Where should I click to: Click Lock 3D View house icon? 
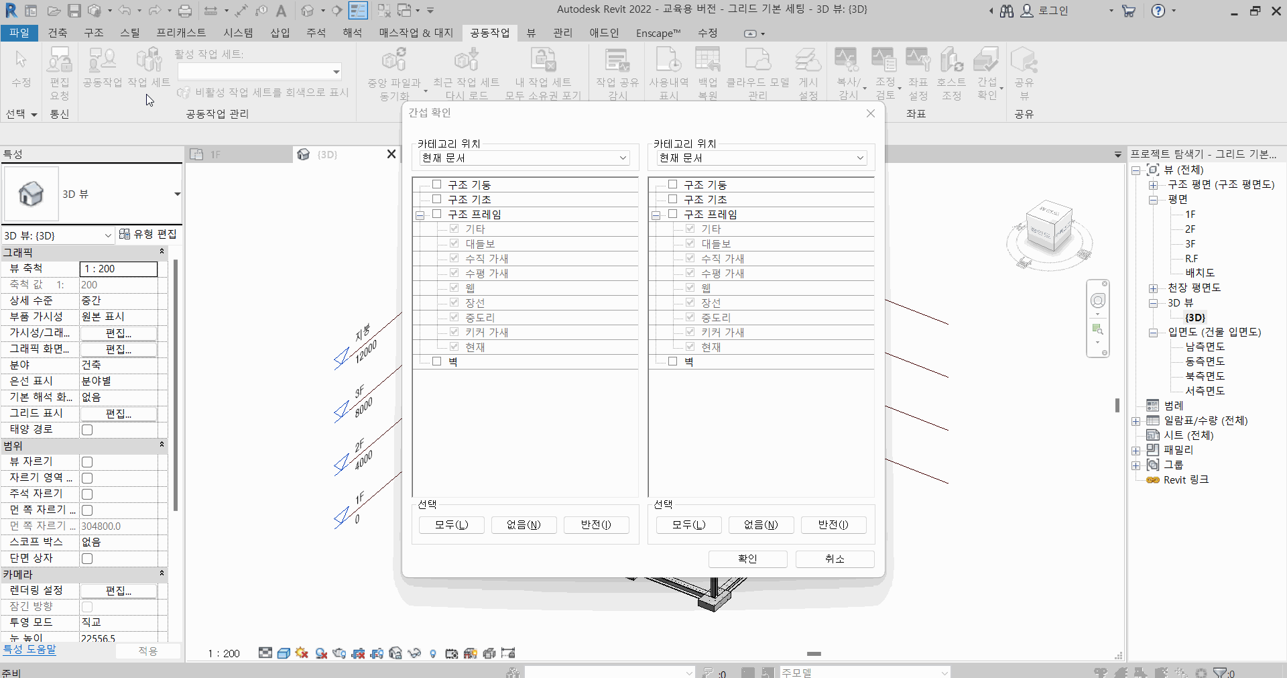(x=395, y=653)
